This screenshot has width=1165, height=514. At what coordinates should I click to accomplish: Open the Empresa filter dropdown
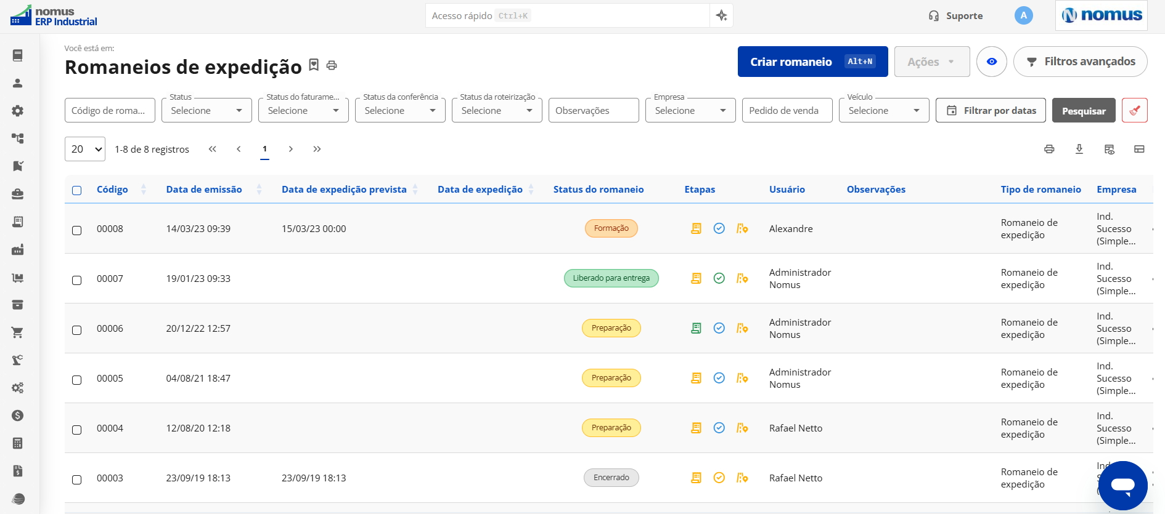(690, 110)
